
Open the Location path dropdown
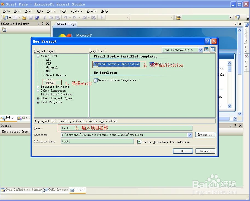click(190, 135)
